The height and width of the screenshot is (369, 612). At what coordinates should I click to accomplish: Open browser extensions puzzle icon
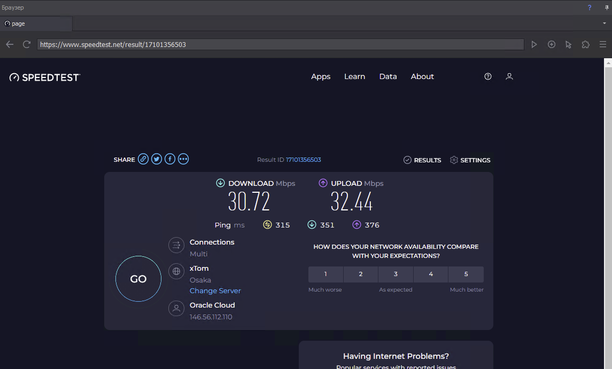click(x=586, y=44)
